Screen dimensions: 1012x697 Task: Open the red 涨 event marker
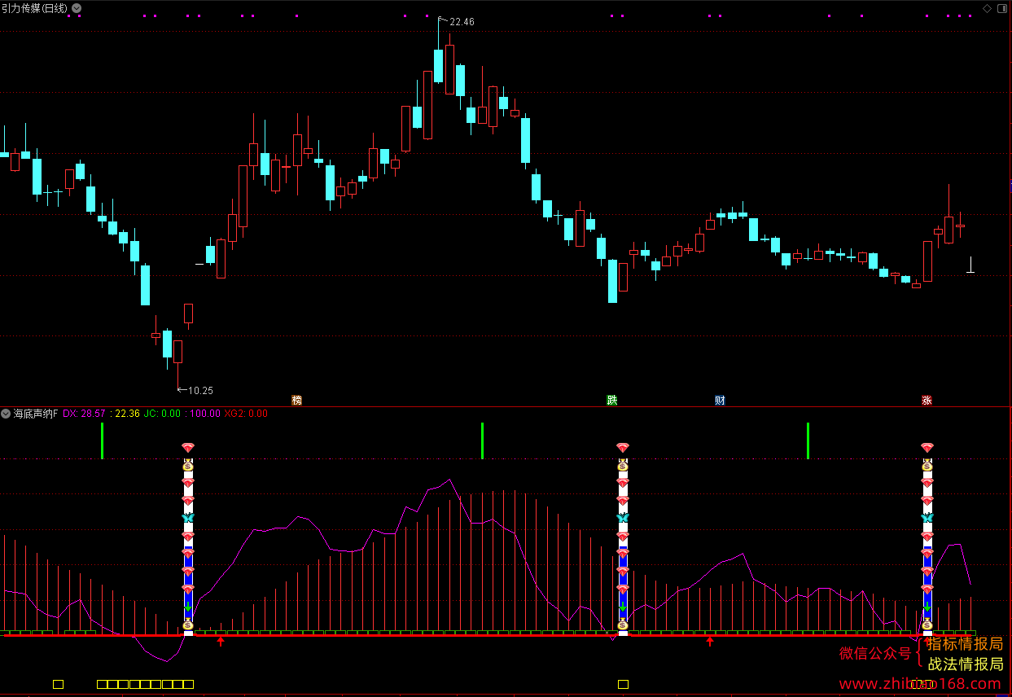click(x=927, y=400)
